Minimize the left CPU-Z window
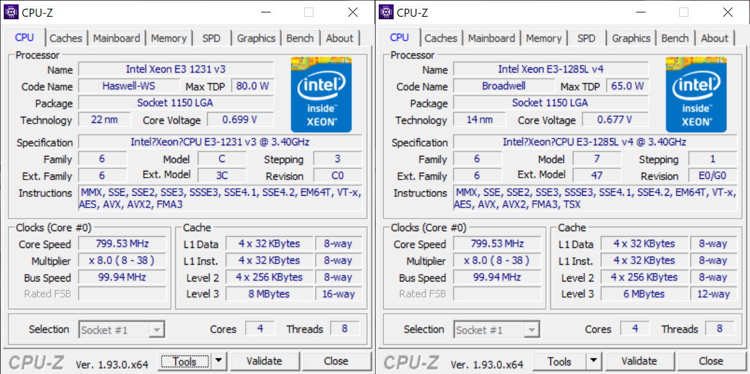 click(x=266, y=12)
